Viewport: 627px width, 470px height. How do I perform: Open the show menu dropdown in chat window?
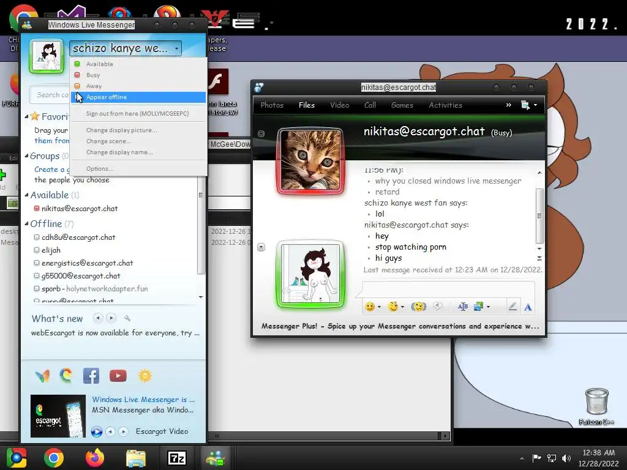(529, 105)
